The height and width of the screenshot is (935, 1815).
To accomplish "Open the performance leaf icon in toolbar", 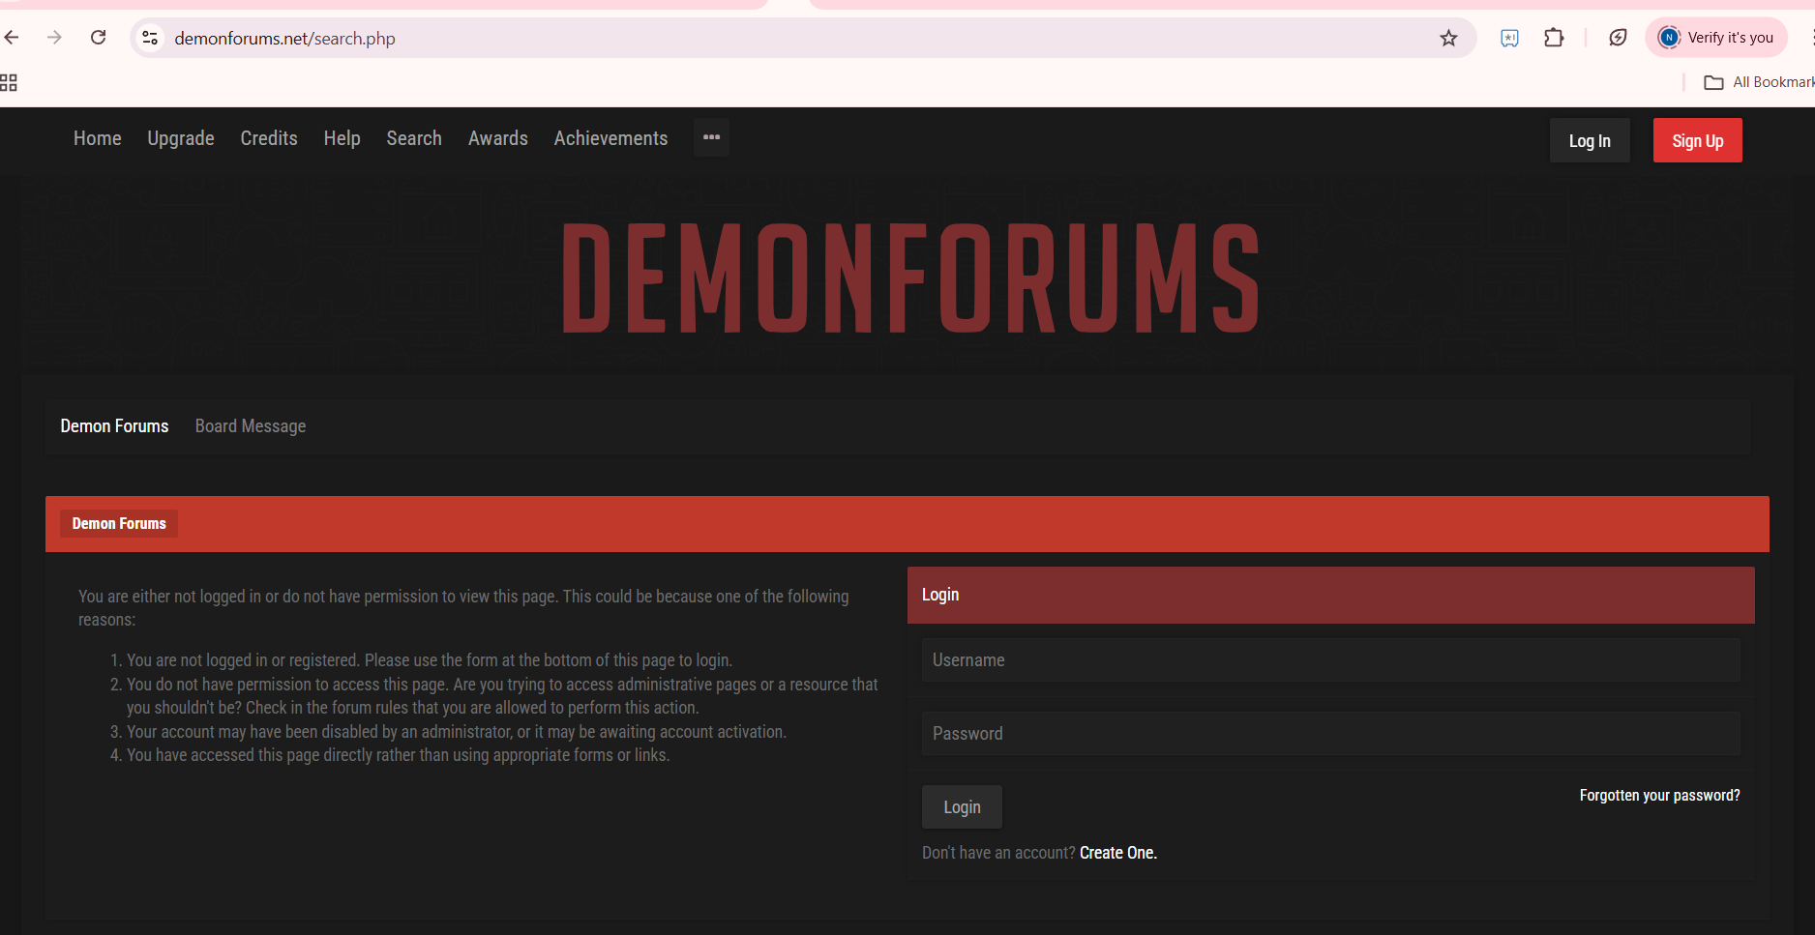I will [1618, 38].
